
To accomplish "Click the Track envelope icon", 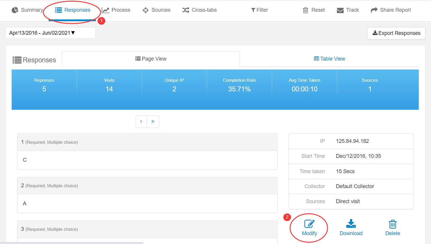I will point(340,10).
